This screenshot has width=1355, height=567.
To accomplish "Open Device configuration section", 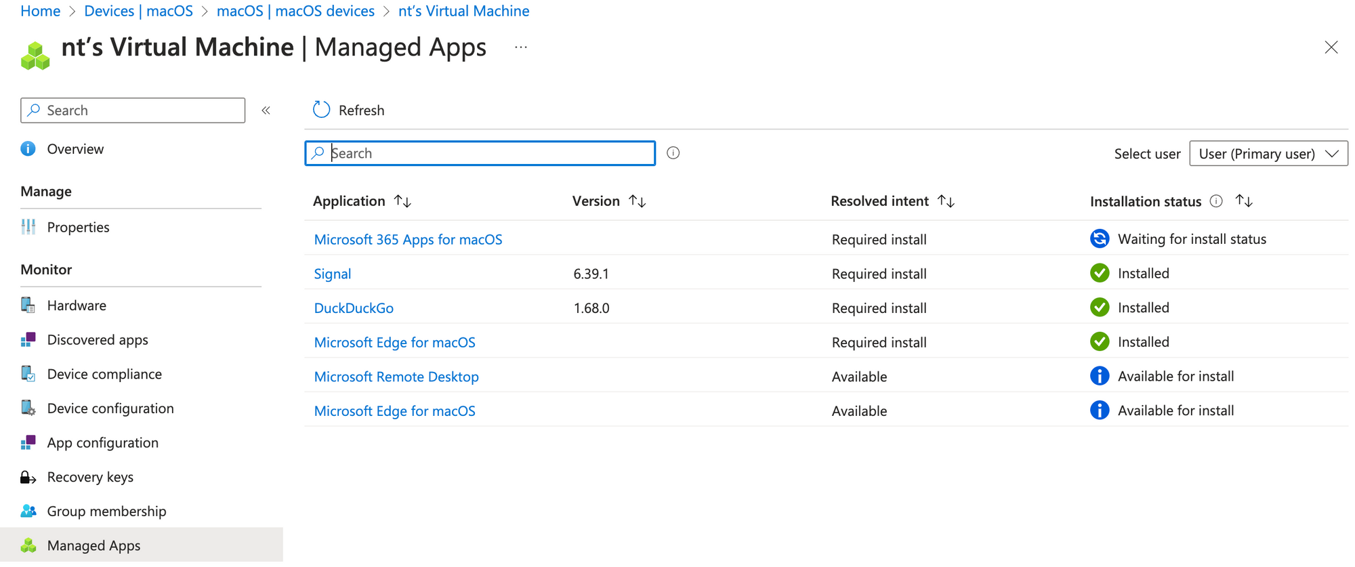I will (110, 408).
